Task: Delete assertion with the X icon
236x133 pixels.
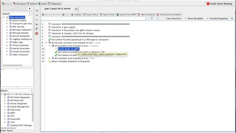Action: [37, 29]
